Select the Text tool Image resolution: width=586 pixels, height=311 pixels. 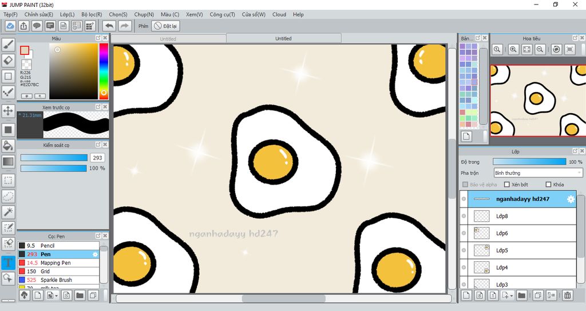(x=8, y=262)
